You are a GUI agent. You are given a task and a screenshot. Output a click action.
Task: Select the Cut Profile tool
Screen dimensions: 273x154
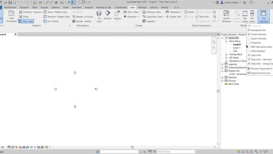click(x=51, y=21)
